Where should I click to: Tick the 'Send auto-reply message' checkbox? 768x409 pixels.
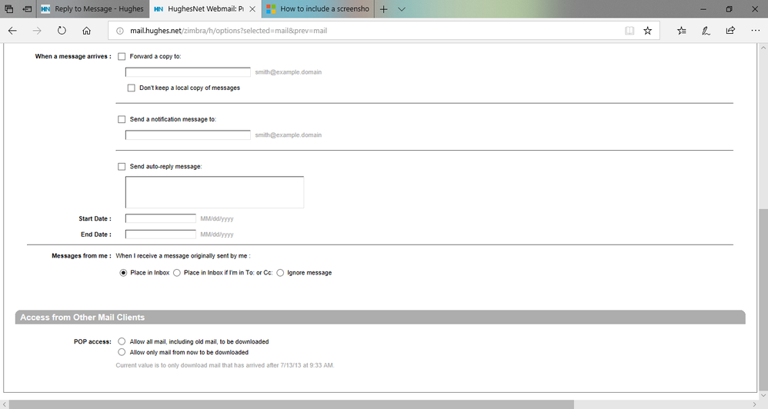[x=122, y=167]
